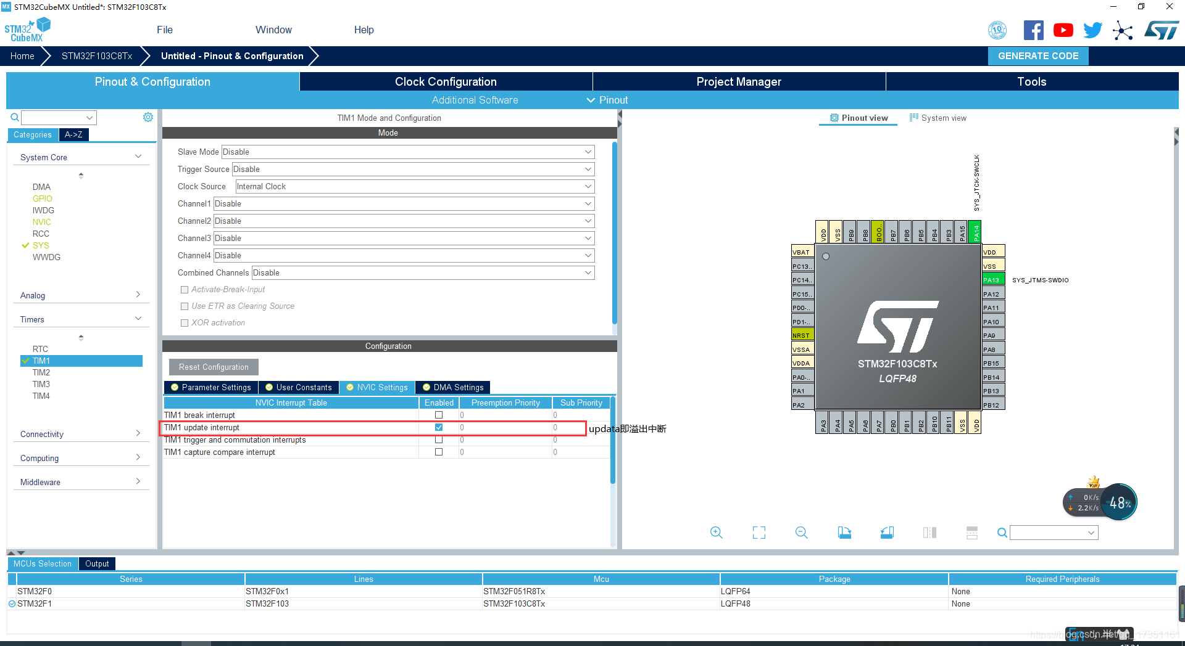Open the ST Twitter icon
This screenshot has width=1185, height=646.
1093,30
